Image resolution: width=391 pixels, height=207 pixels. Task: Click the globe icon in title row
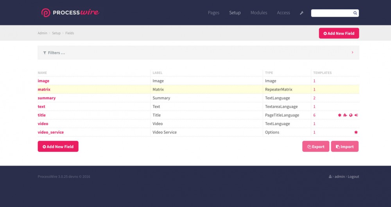351,115
